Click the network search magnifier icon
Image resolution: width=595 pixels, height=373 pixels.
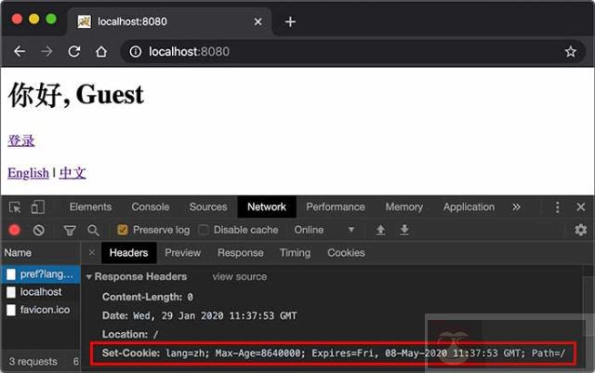(93, 230)
